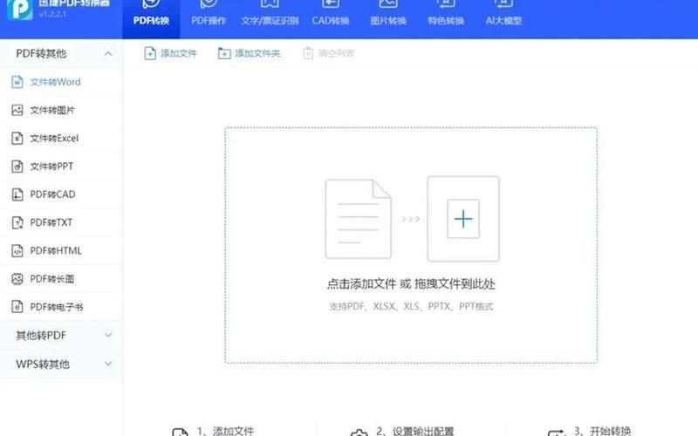
Task: Open the PDF转换 tab
Action: 151,17
